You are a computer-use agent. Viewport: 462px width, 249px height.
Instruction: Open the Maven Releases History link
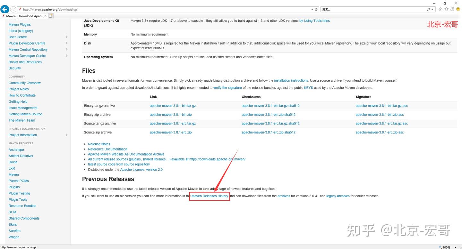click(x=210, y=196)
